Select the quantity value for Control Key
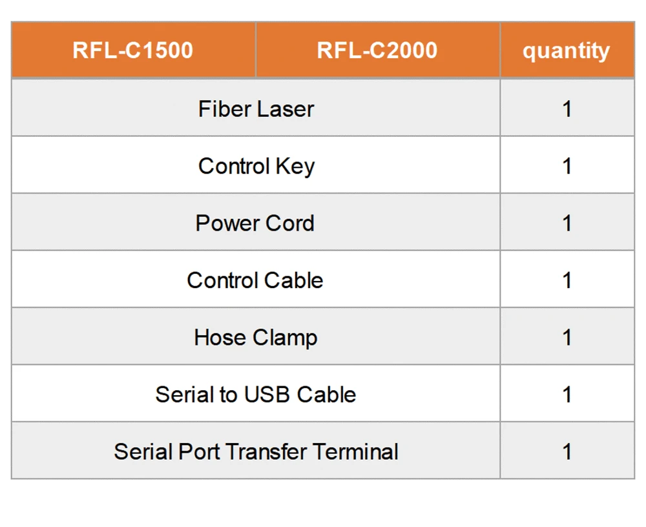 tap(567, 166)
